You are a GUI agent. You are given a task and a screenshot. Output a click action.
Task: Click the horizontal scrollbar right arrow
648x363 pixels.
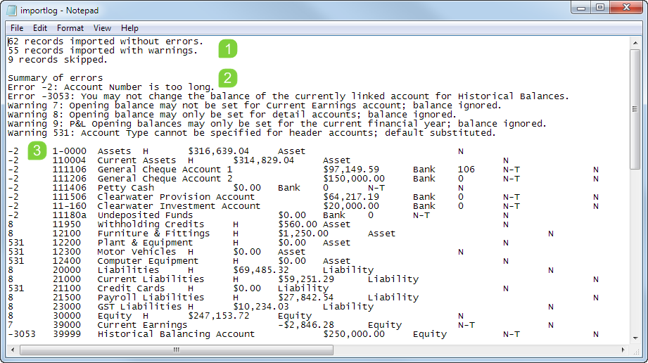(x=623, y=350)
